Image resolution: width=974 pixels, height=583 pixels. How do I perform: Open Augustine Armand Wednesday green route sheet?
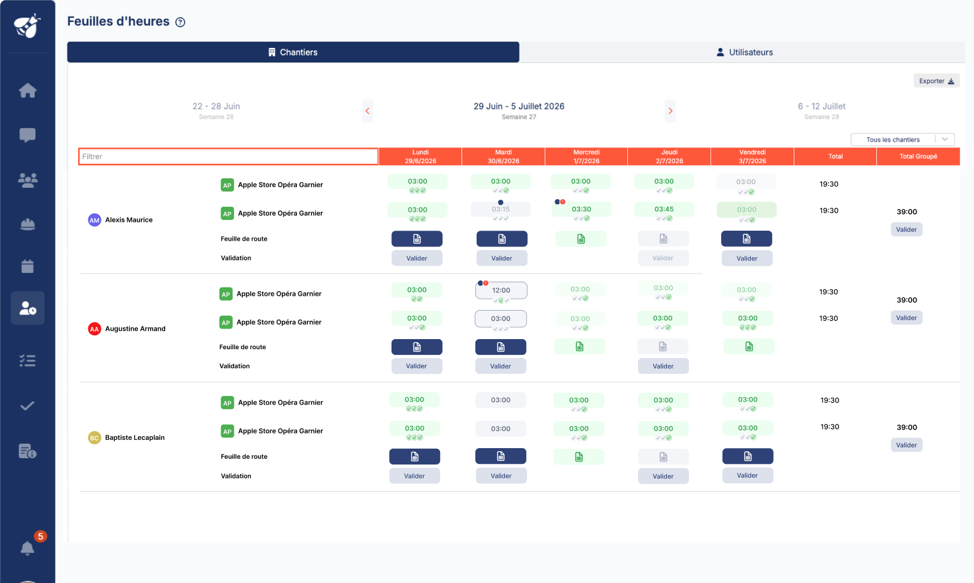pos(579,347)
